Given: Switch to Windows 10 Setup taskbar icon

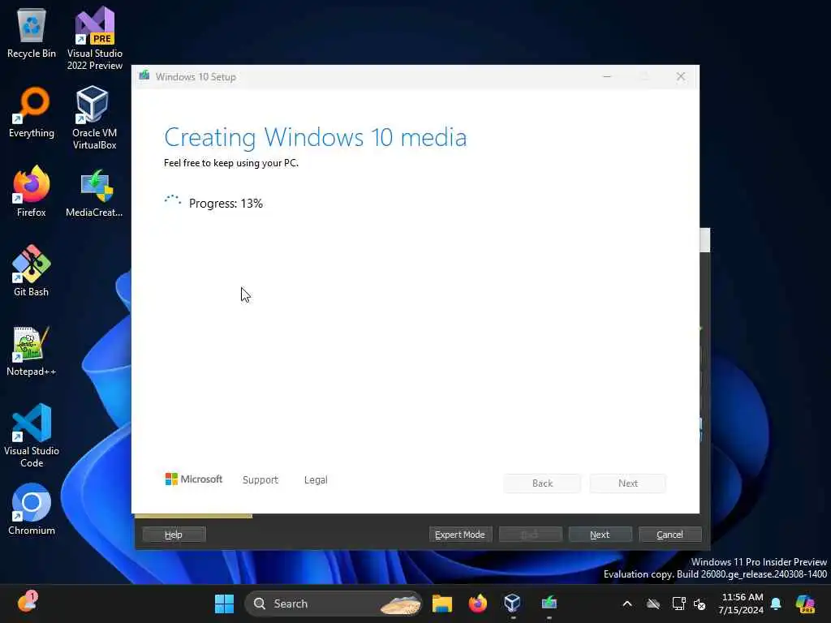Looking at the screenshot, I should 549,604.
